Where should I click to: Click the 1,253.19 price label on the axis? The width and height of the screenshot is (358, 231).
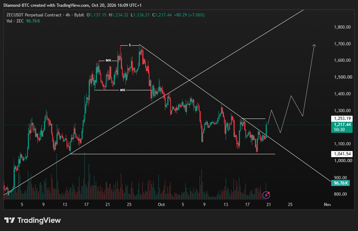(342, 118)
